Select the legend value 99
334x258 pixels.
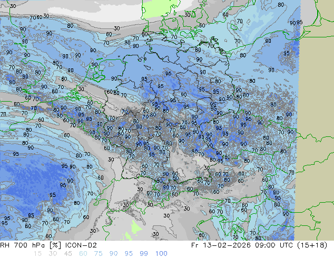(144, 254)
